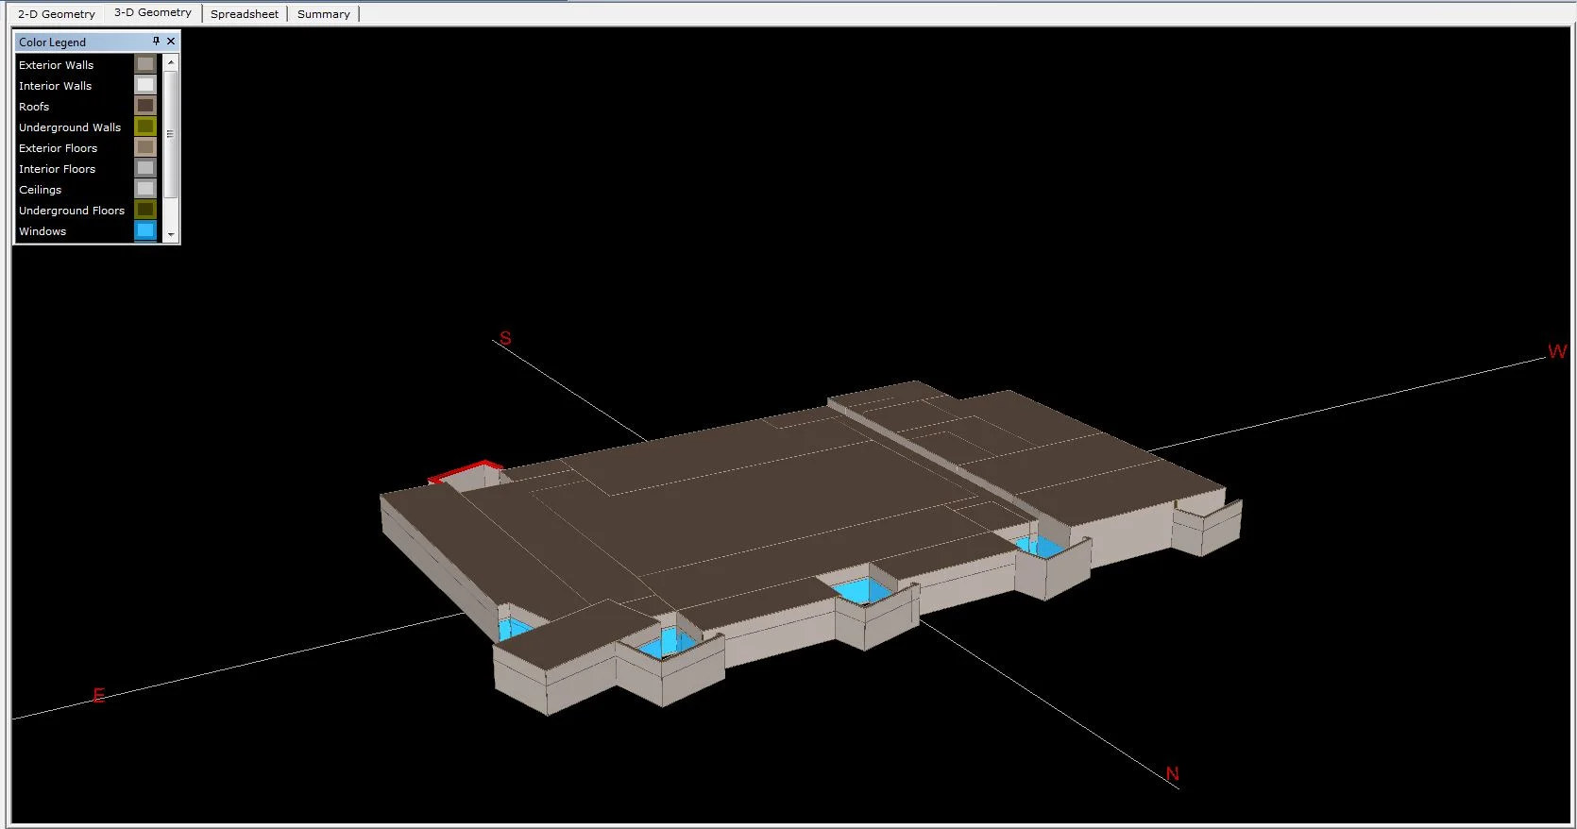The image size is (1577, 829).
Task: Select the 3-D Geometry tab
Action: pyautogui.click(x=153, y=12)
